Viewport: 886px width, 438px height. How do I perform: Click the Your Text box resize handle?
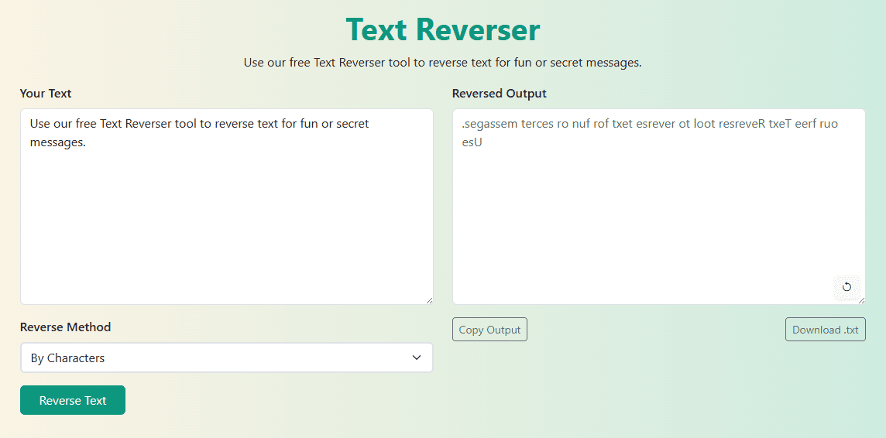click(428, 299)
